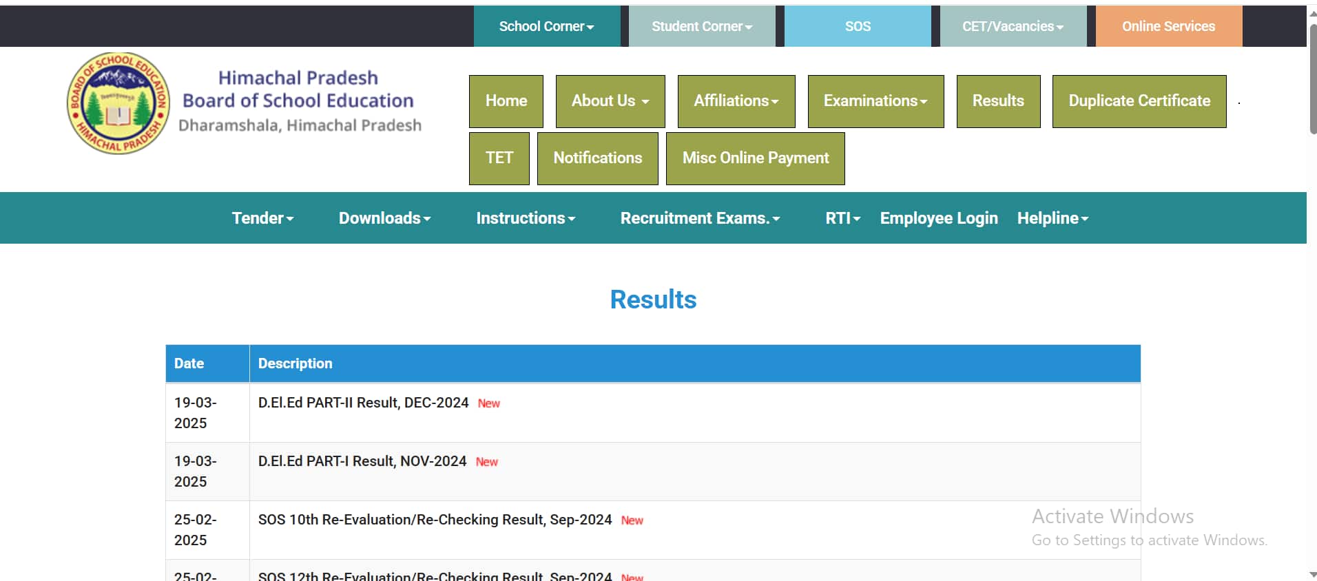Go to the Home page
1317x581 pixels.
click(x=506, y=101)
